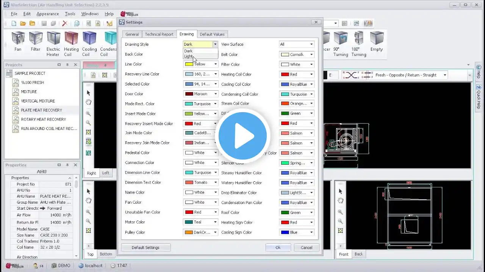Select pointer tool in Right view toolbar

(x=88, y=93)
